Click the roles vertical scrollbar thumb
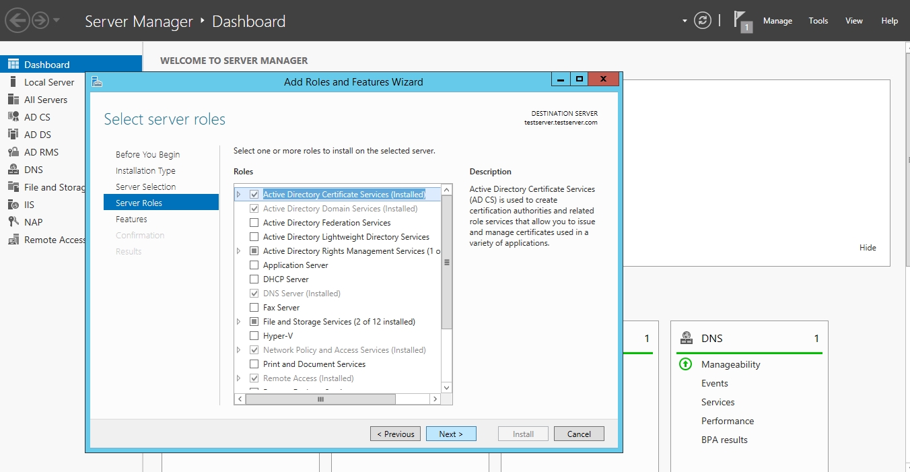This screenshot has width=910, height=472. point(446,263)
